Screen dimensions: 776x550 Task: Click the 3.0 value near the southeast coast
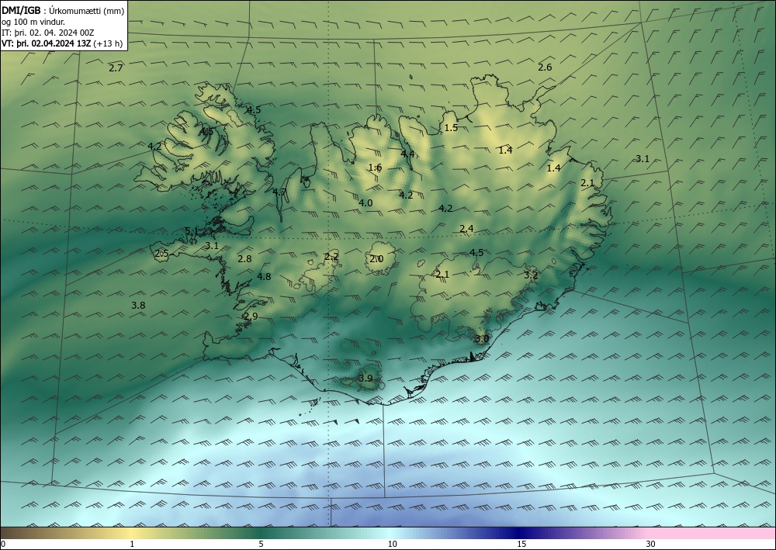[x=482, y=339]
